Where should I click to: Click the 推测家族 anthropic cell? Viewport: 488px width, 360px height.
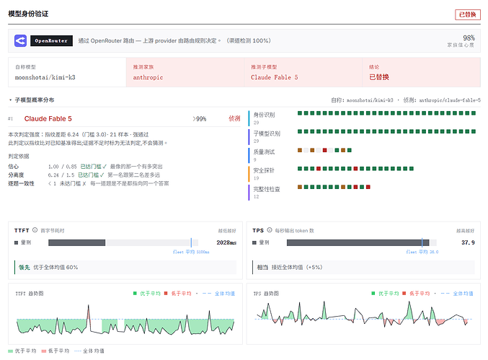point(185,72)
